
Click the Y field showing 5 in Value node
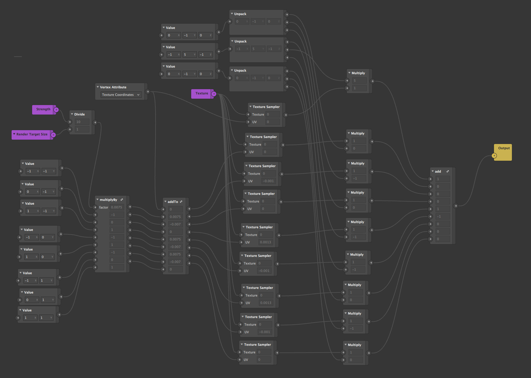(x=190, y=55)
